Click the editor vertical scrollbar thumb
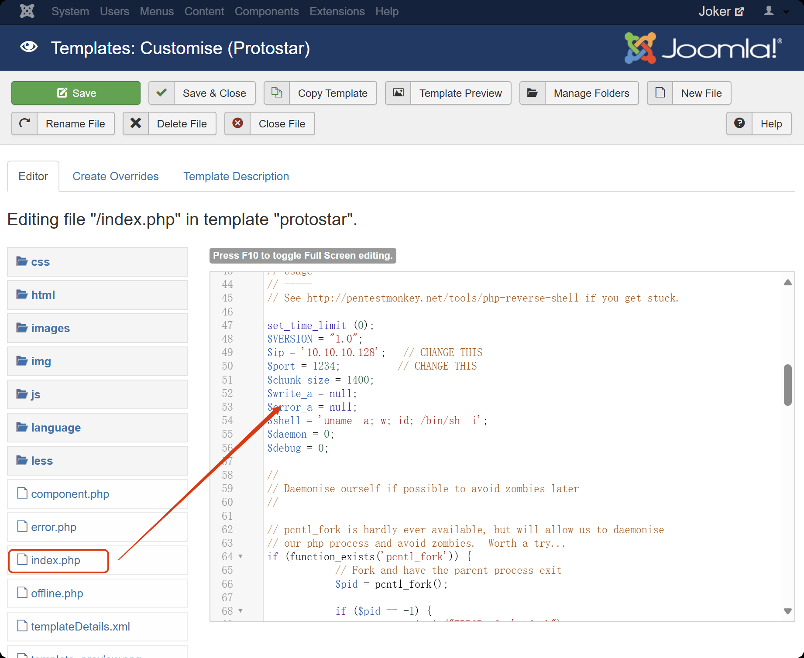This screenshot has height=658, width=804. [x=788, y=385]
